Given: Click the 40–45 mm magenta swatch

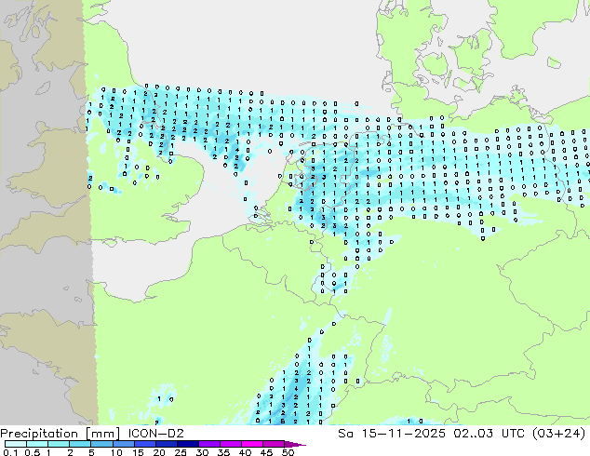Looking at the screenshot, I should tap(252, 444).
